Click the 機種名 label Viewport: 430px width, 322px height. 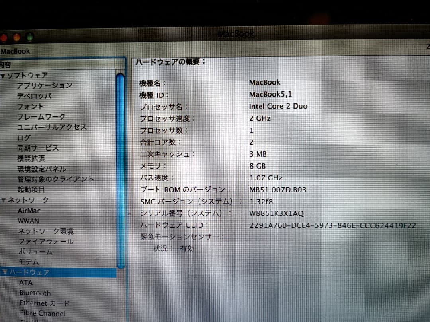click(152, 83)
